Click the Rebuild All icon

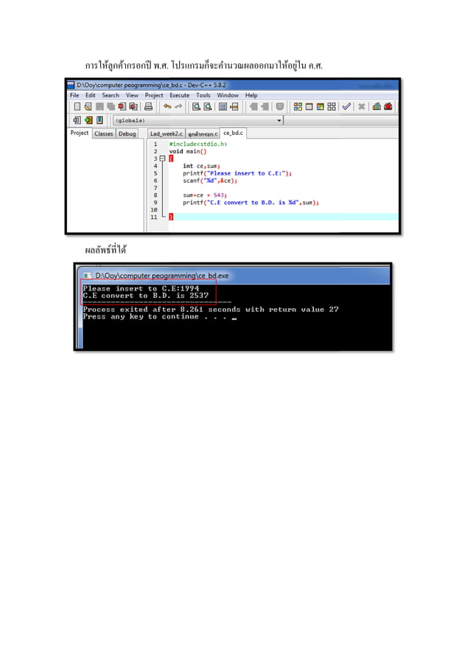click(332, 106)
